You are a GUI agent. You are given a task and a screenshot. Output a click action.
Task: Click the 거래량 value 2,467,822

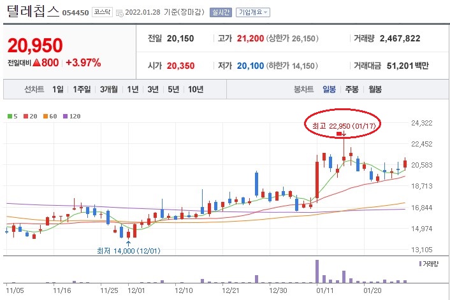[x=400, y=38]
